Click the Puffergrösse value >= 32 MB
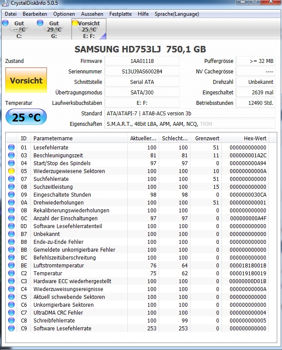This screenshot has width=282, height=350. pyautogui.click(x=255, y=61)
